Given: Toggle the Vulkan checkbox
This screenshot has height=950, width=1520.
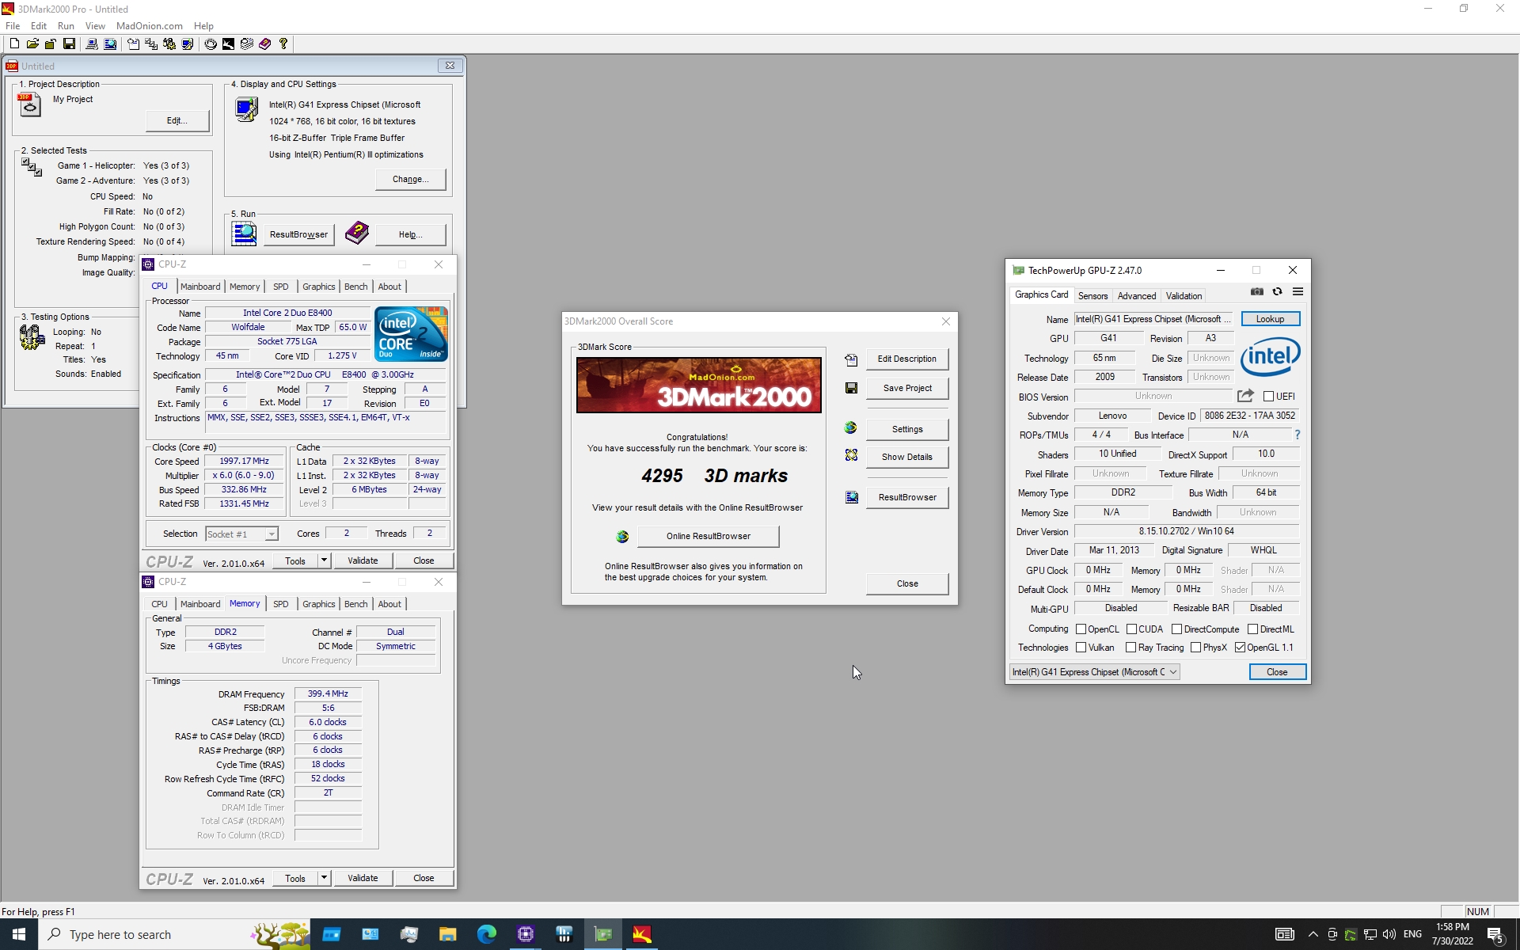Looking at the screenshot, I should click(1081, 648).
